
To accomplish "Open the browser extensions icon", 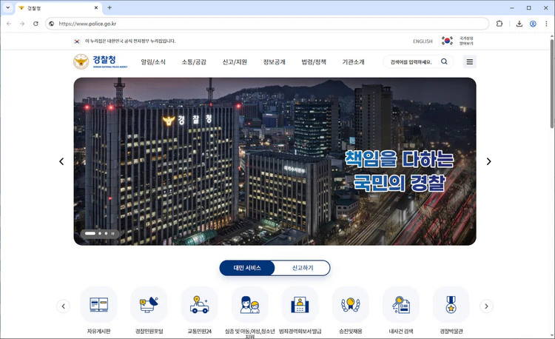I will click(x=499, y=24).
